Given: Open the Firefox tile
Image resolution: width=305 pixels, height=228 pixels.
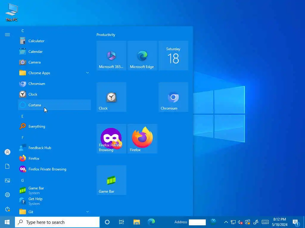Looking at the screenshot, I should pyautogui.click(x=142, y=139).
